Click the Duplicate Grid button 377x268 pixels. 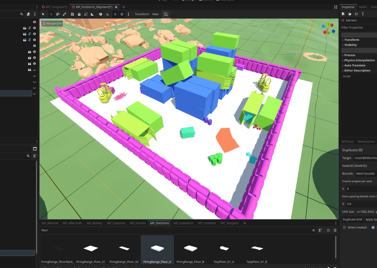click(352, 219)
